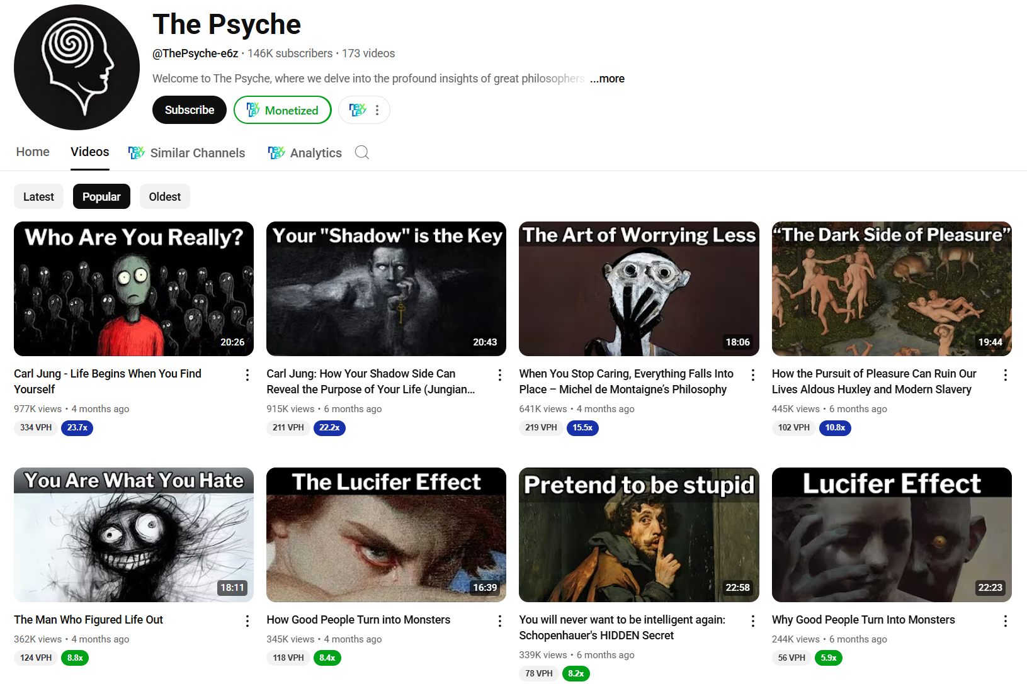
Task: Select the Latest sort chip
Action: click(38, 196)
